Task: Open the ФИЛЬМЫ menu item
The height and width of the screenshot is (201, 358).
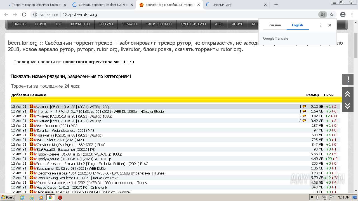Action: [x=106, y=24]
